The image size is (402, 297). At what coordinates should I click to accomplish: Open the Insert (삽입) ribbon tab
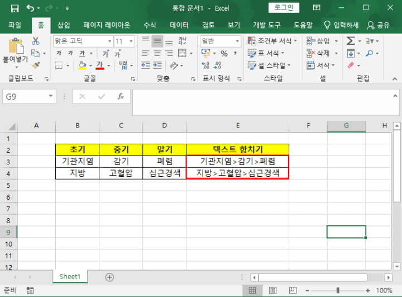[x=64, y=25]
